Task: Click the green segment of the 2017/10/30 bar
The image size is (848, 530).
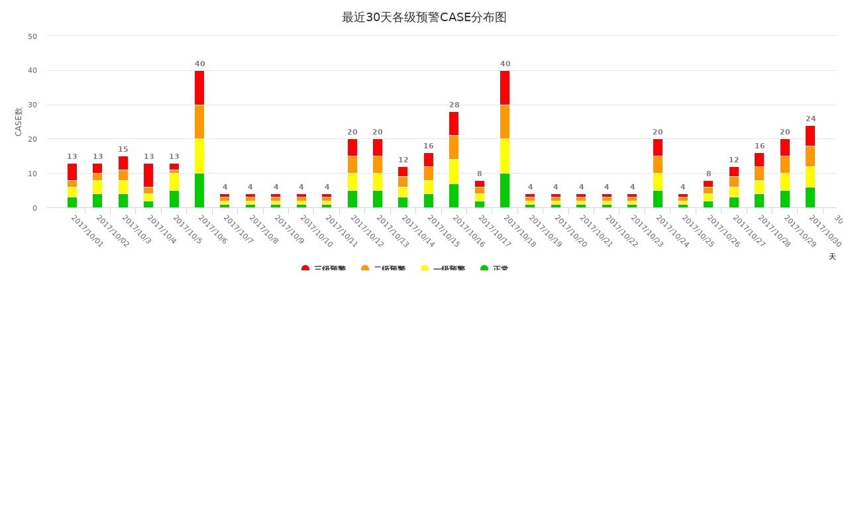Action: [x=810, y=197]
